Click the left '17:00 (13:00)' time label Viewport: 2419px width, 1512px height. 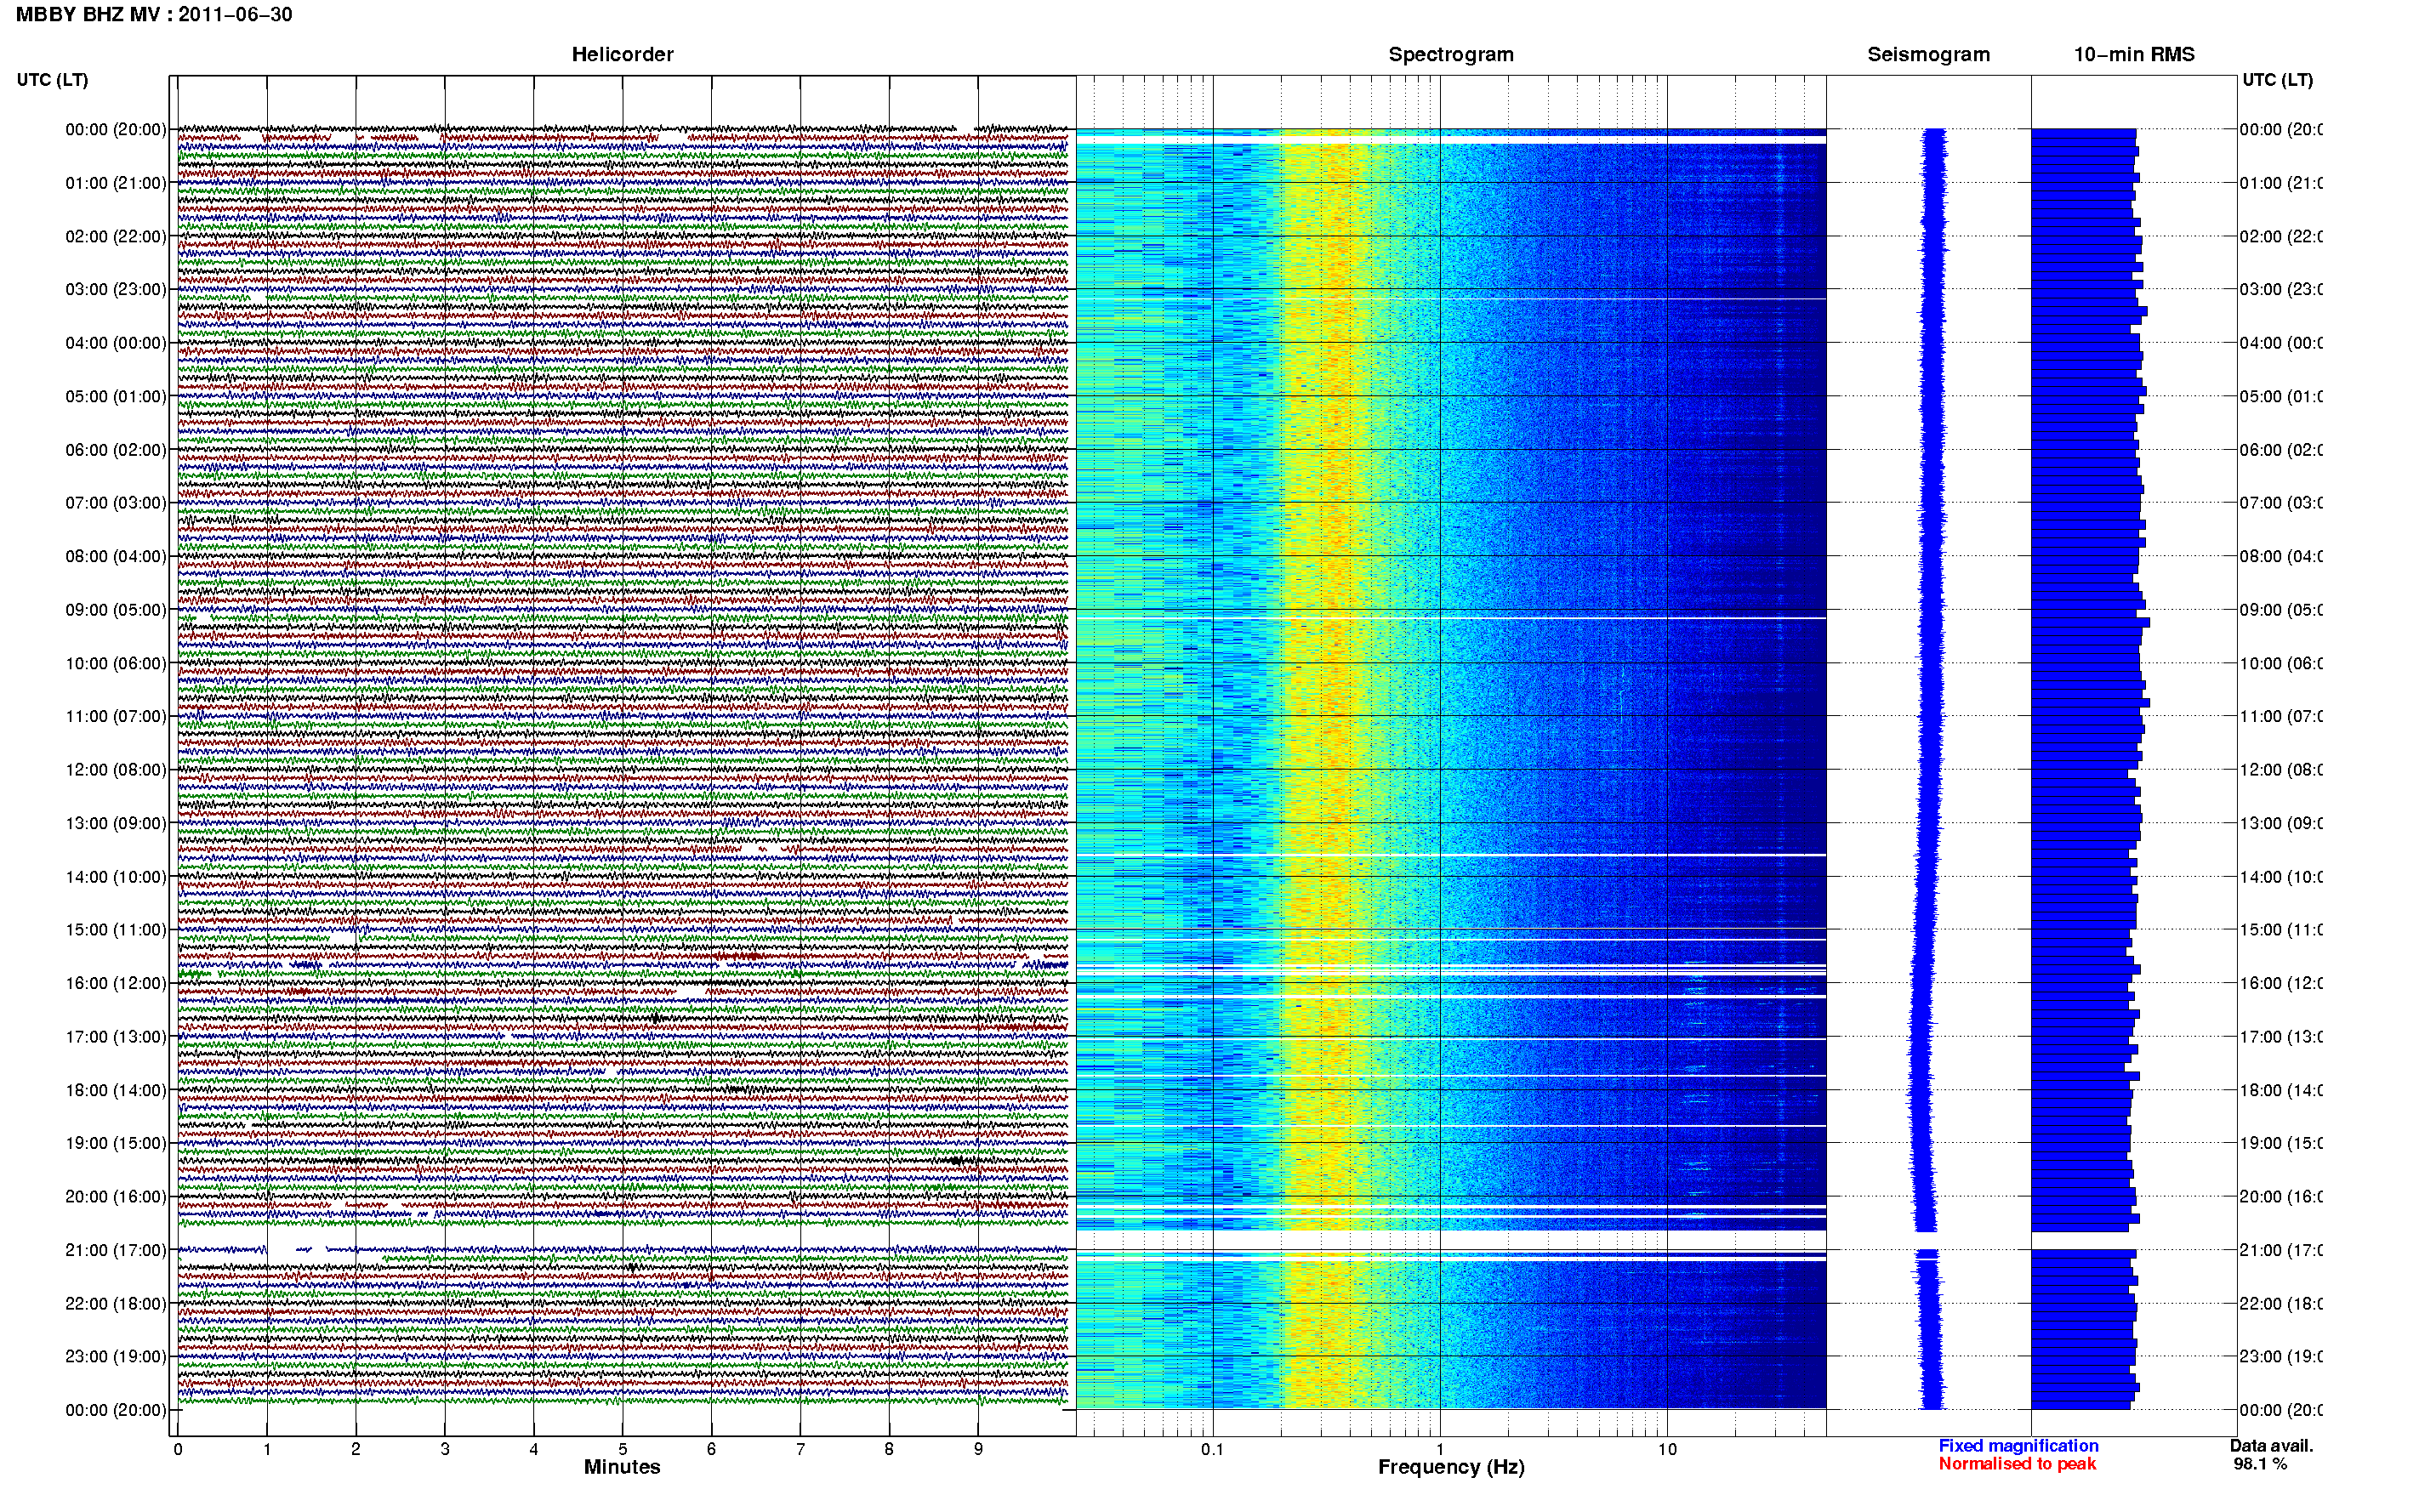pos(116,1037)
